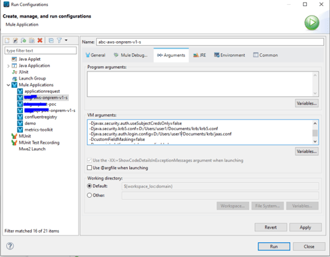Click the Java Applet icon
Viewport: 330px width, 257px height.
(14, 59)
